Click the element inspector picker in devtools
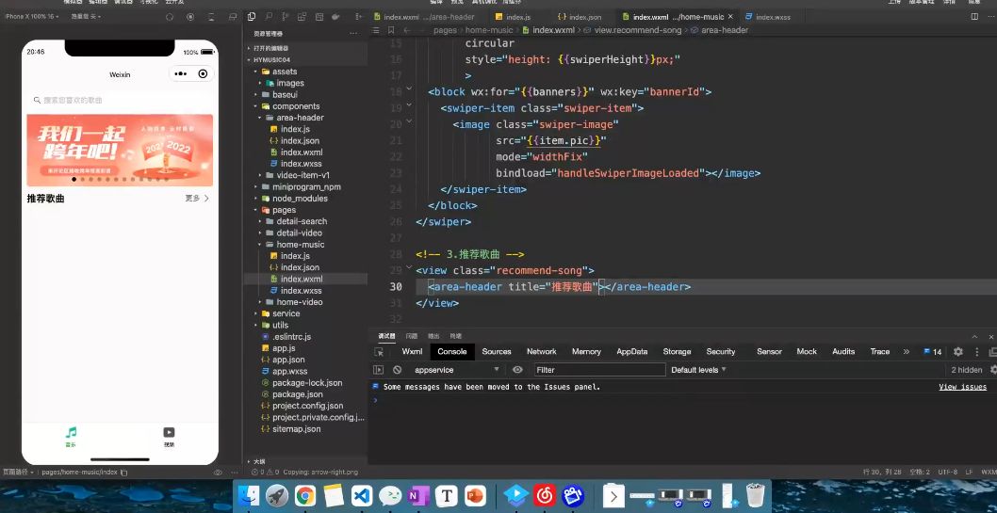Viewport: 997px width, 513px height. [x=379, y=351]
